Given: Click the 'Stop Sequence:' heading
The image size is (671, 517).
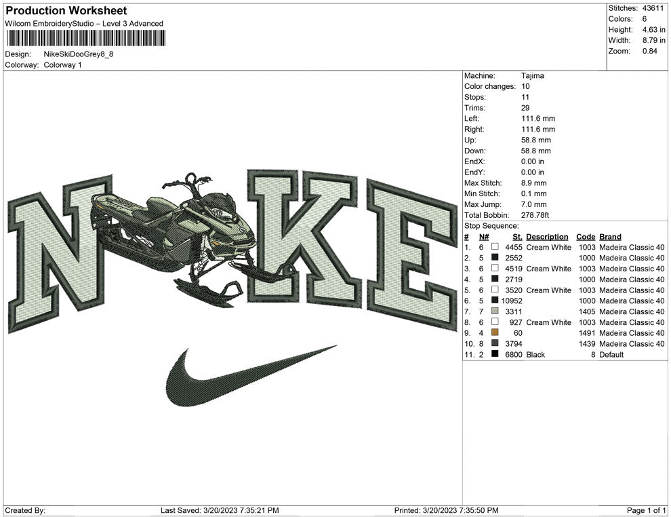Looking at the screenshot, I should 491,226.
